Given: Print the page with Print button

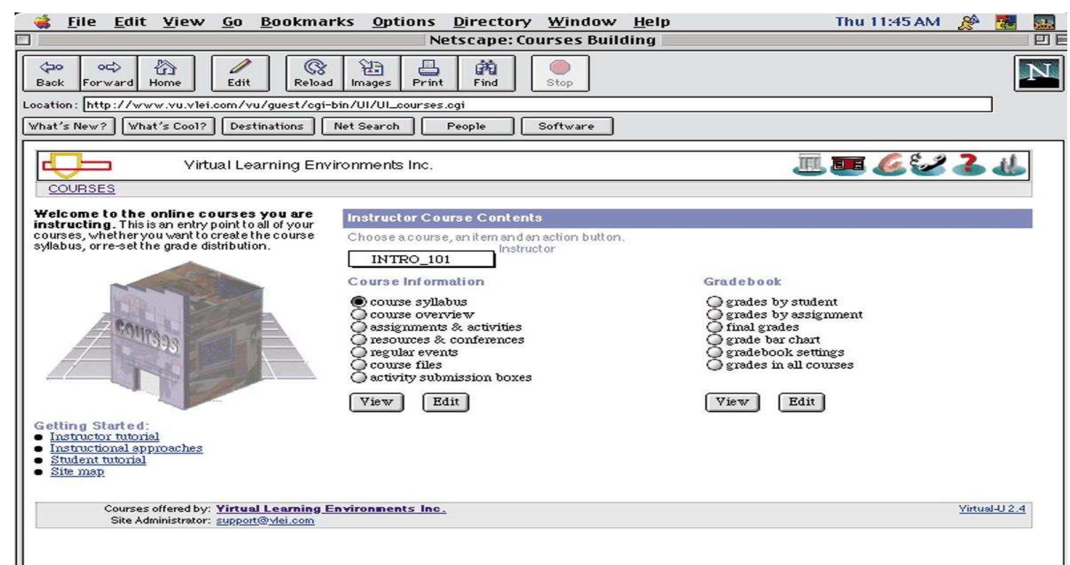Looking at the screenshot, I should [428, 73].
